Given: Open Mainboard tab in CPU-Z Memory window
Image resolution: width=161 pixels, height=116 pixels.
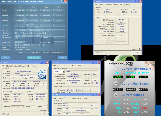Looking at the screenshot, I should pos(109,5).
